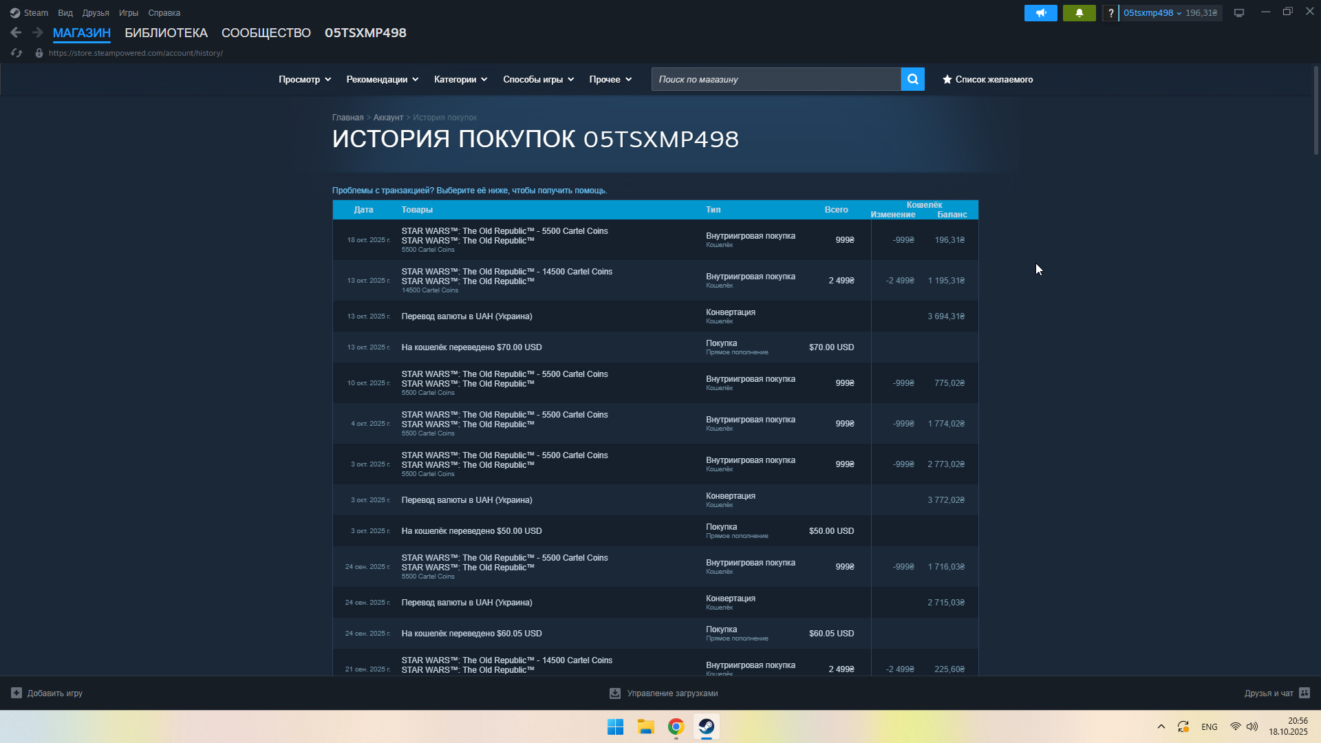Open the Friends and chat icon

(x=1304, y=693)
